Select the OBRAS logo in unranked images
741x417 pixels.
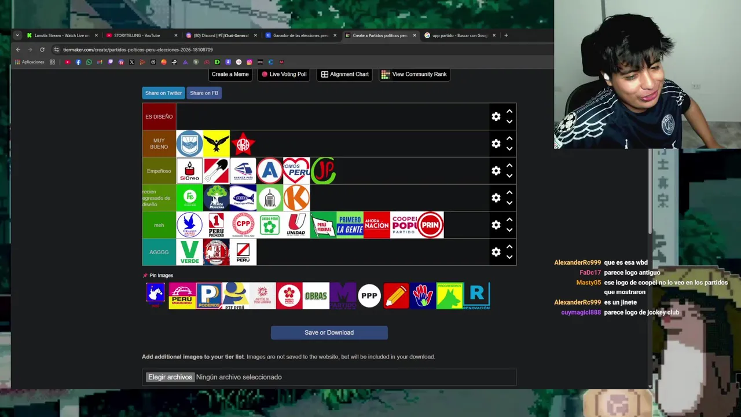pyautogui.click(x=316, y=296)
